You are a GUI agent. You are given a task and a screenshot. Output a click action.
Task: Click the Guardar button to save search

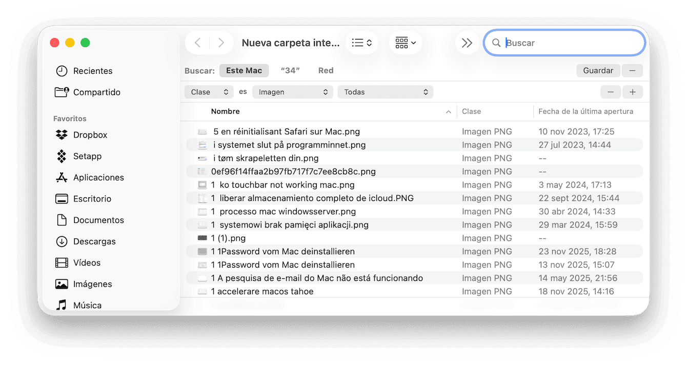pos(598,70)
